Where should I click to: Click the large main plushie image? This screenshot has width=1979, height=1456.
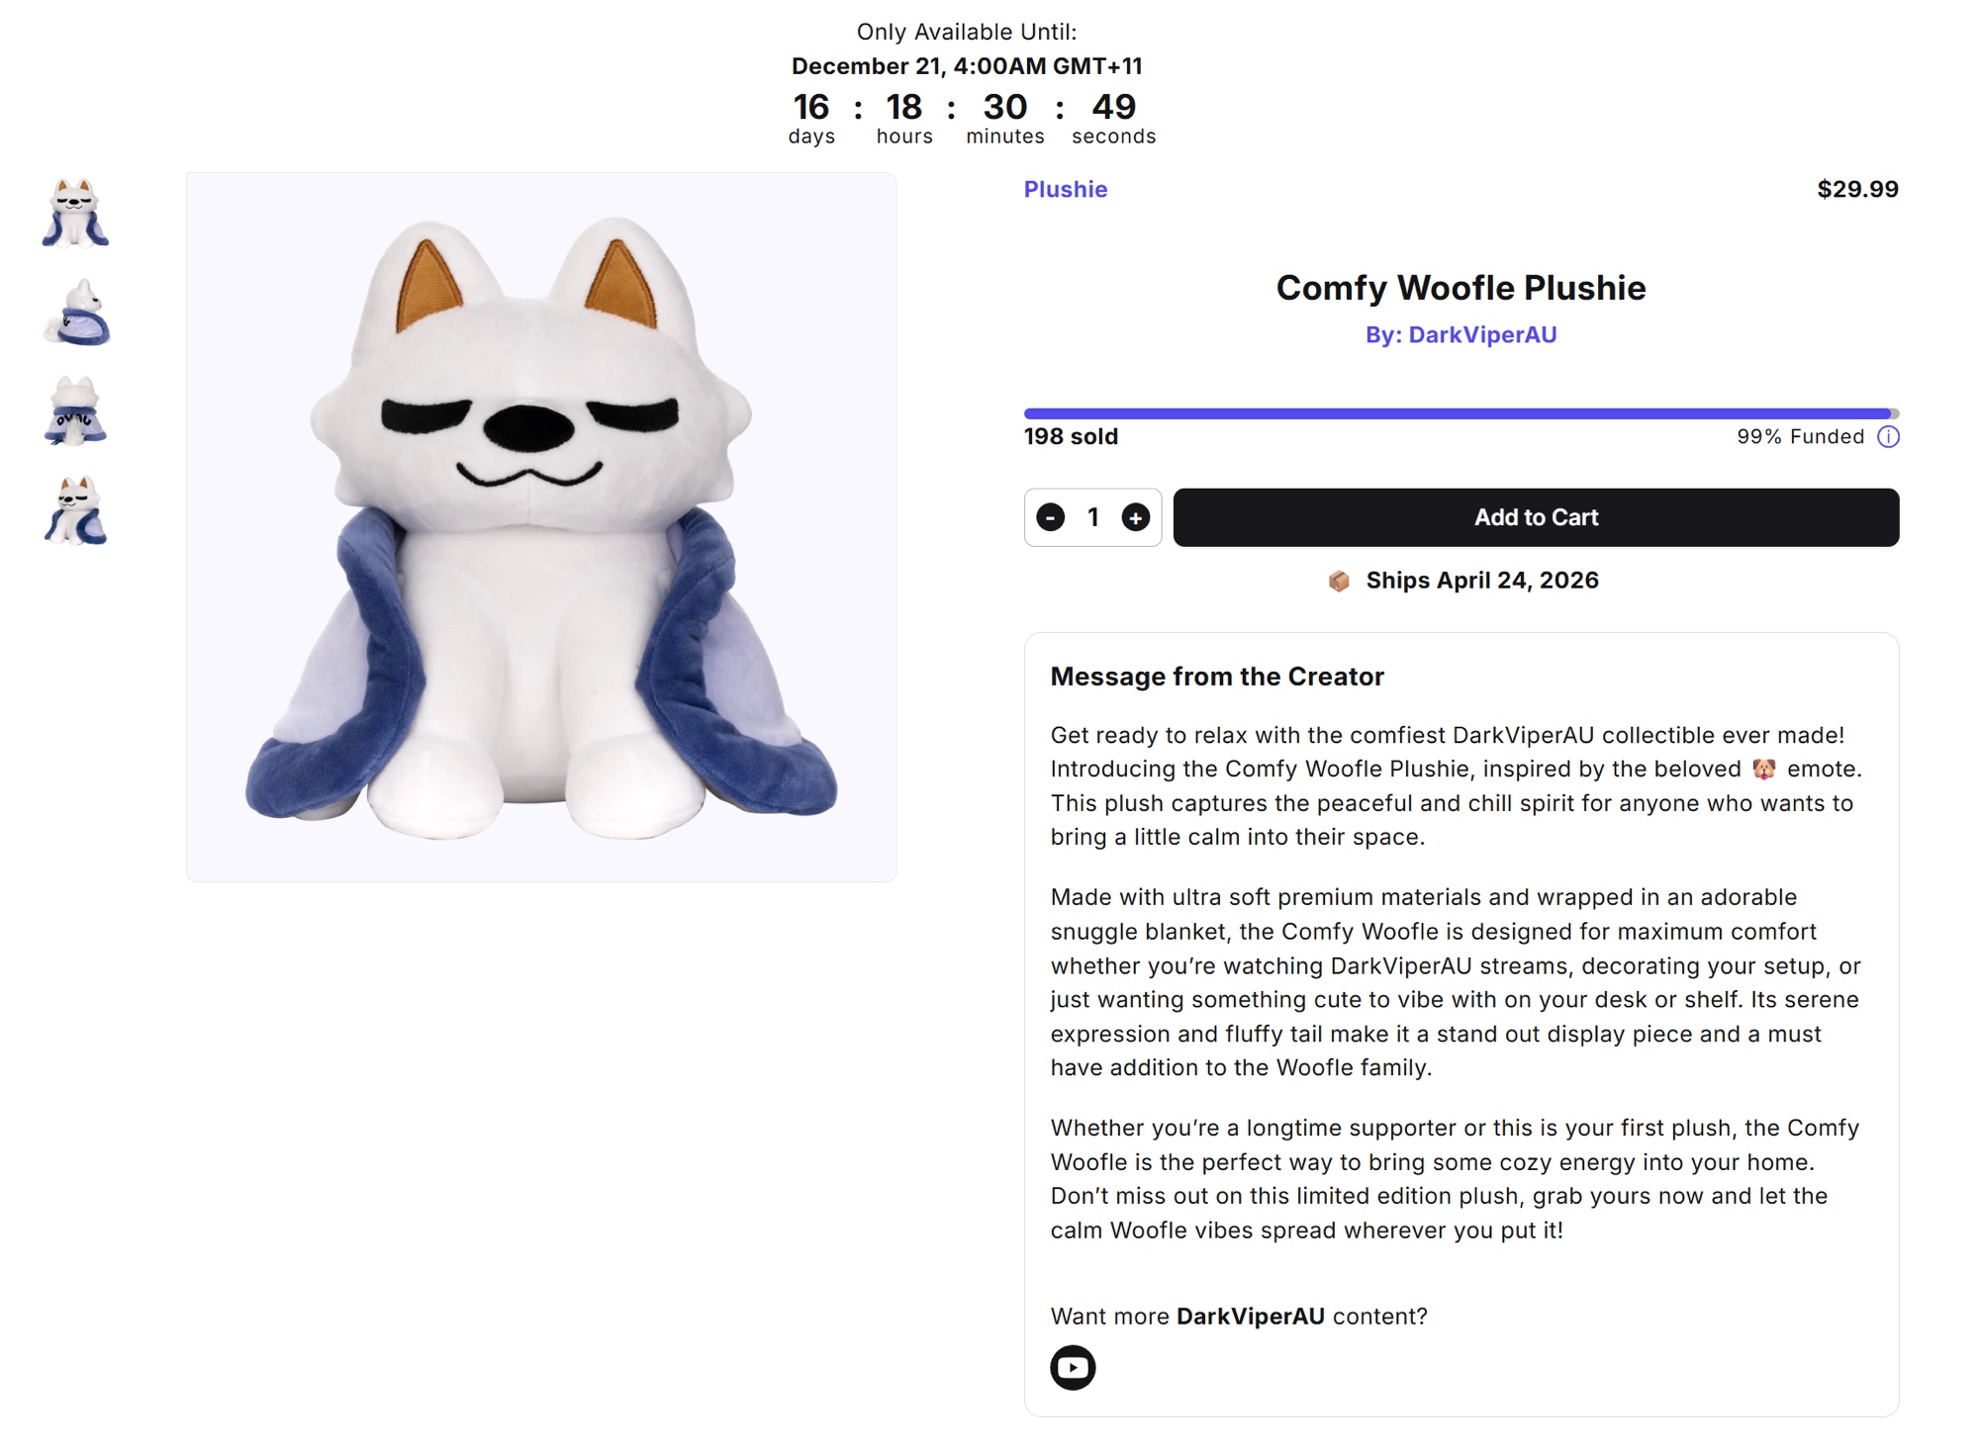[x=541, y=527]
